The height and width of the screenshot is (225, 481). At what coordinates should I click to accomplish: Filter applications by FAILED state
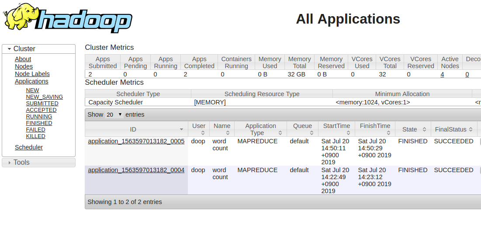click(35, 129)
